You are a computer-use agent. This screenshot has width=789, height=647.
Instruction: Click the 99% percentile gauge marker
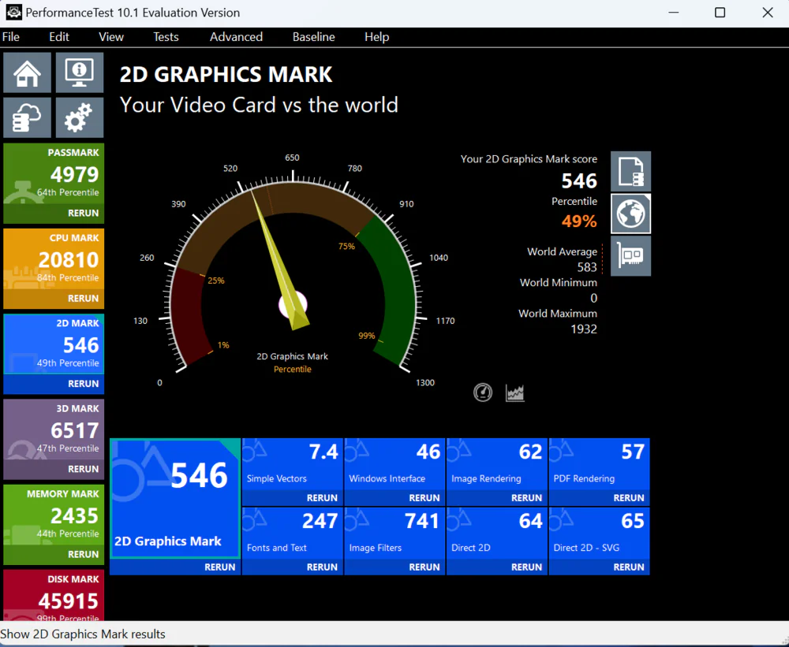(366, 336)
